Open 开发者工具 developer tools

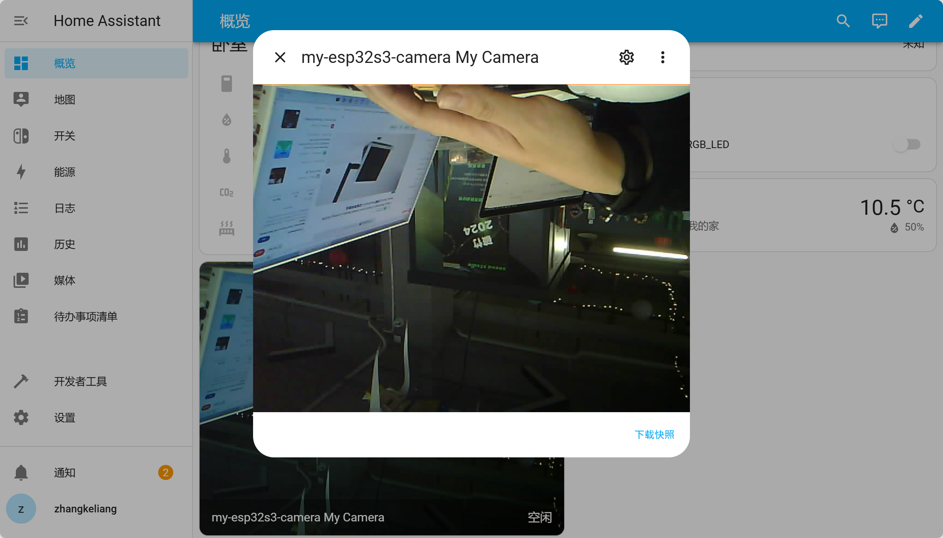click(80, 381)
